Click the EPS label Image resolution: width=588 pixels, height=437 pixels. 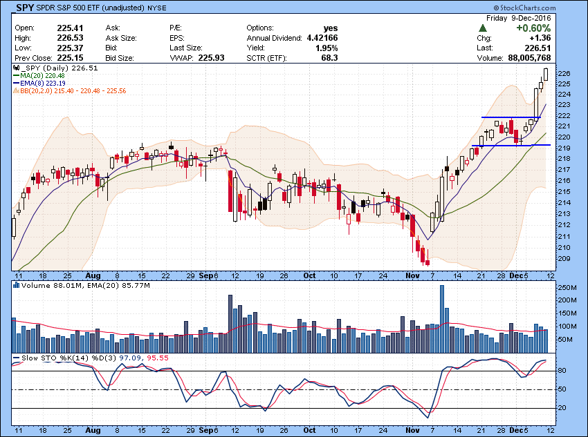point(177,38)
